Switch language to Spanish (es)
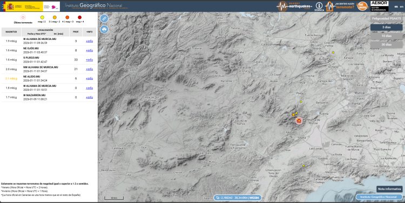 (396, 6)
